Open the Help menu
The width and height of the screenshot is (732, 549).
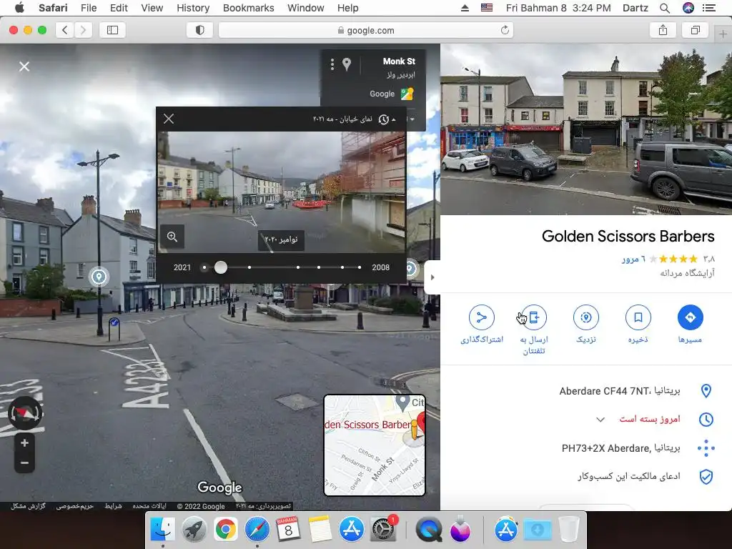pos(348,8)
